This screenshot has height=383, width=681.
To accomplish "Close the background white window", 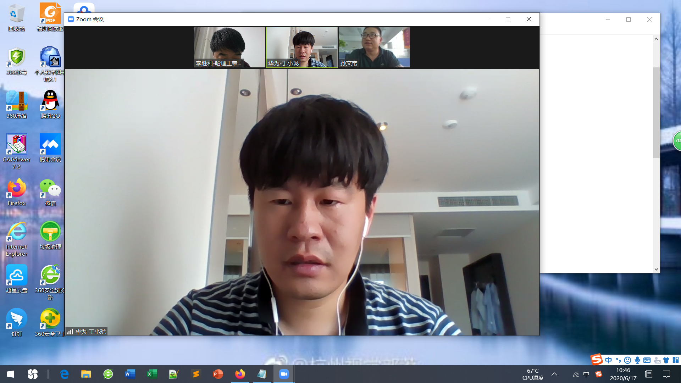I will point(649,20).
